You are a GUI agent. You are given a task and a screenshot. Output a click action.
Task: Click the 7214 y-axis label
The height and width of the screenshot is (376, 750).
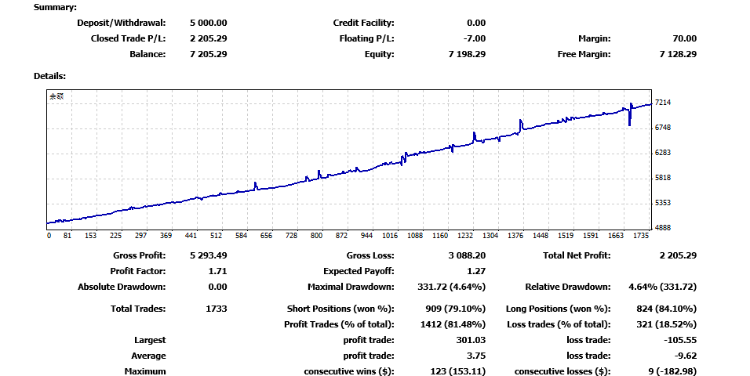[663, 103]
